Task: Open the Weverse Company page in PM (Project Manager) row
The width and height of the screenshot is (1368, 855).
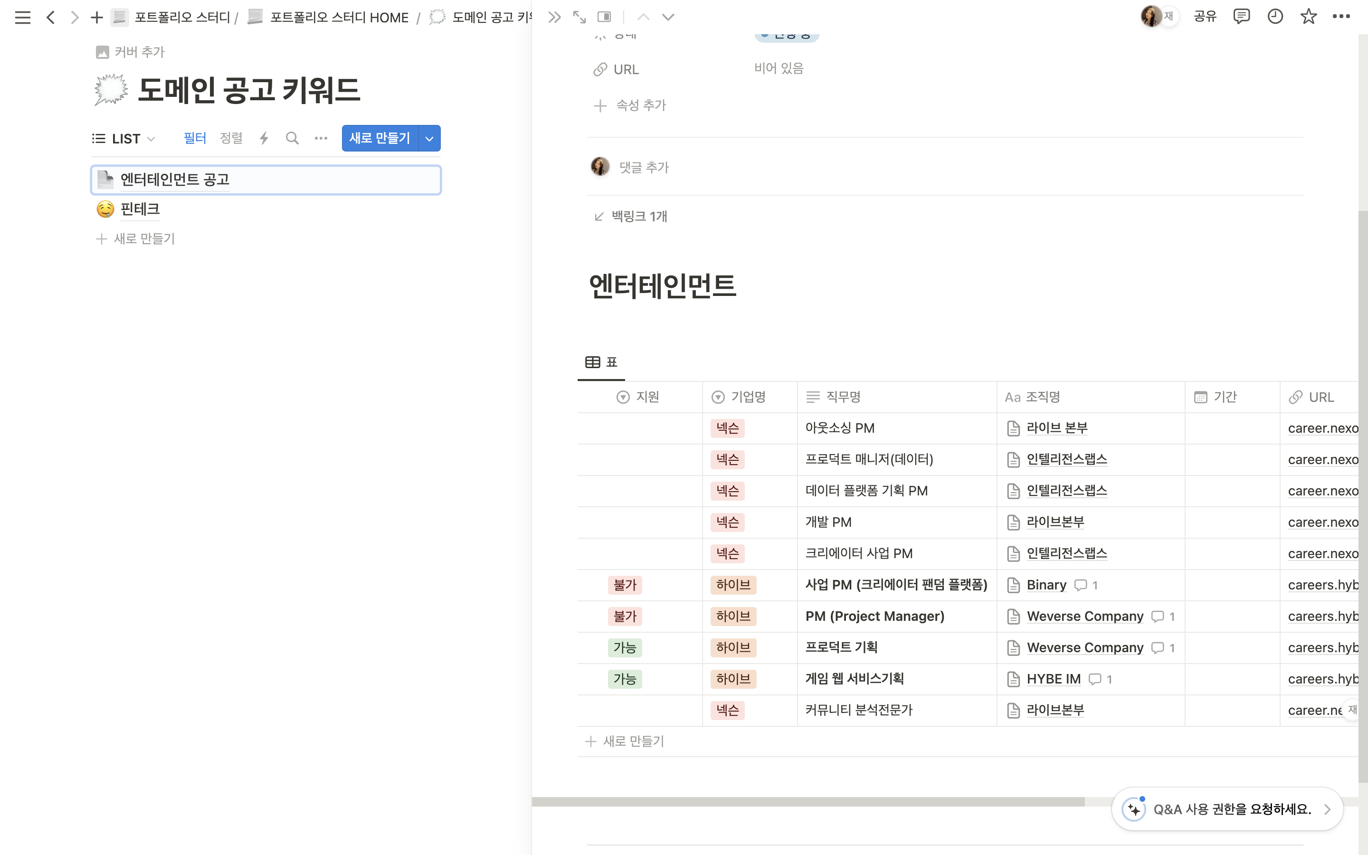Action: (x=1085, y=617)
